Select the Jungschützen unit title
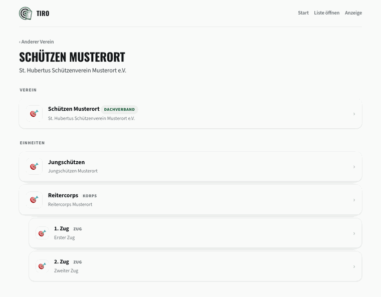The height and width of the screenshot is (297, 381). pos(66,162)
